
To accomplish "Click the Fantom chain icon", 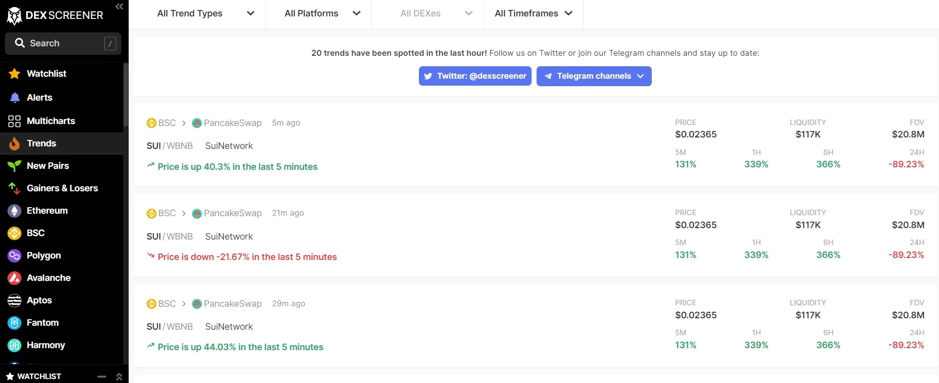I will click(x=14, y=323).
